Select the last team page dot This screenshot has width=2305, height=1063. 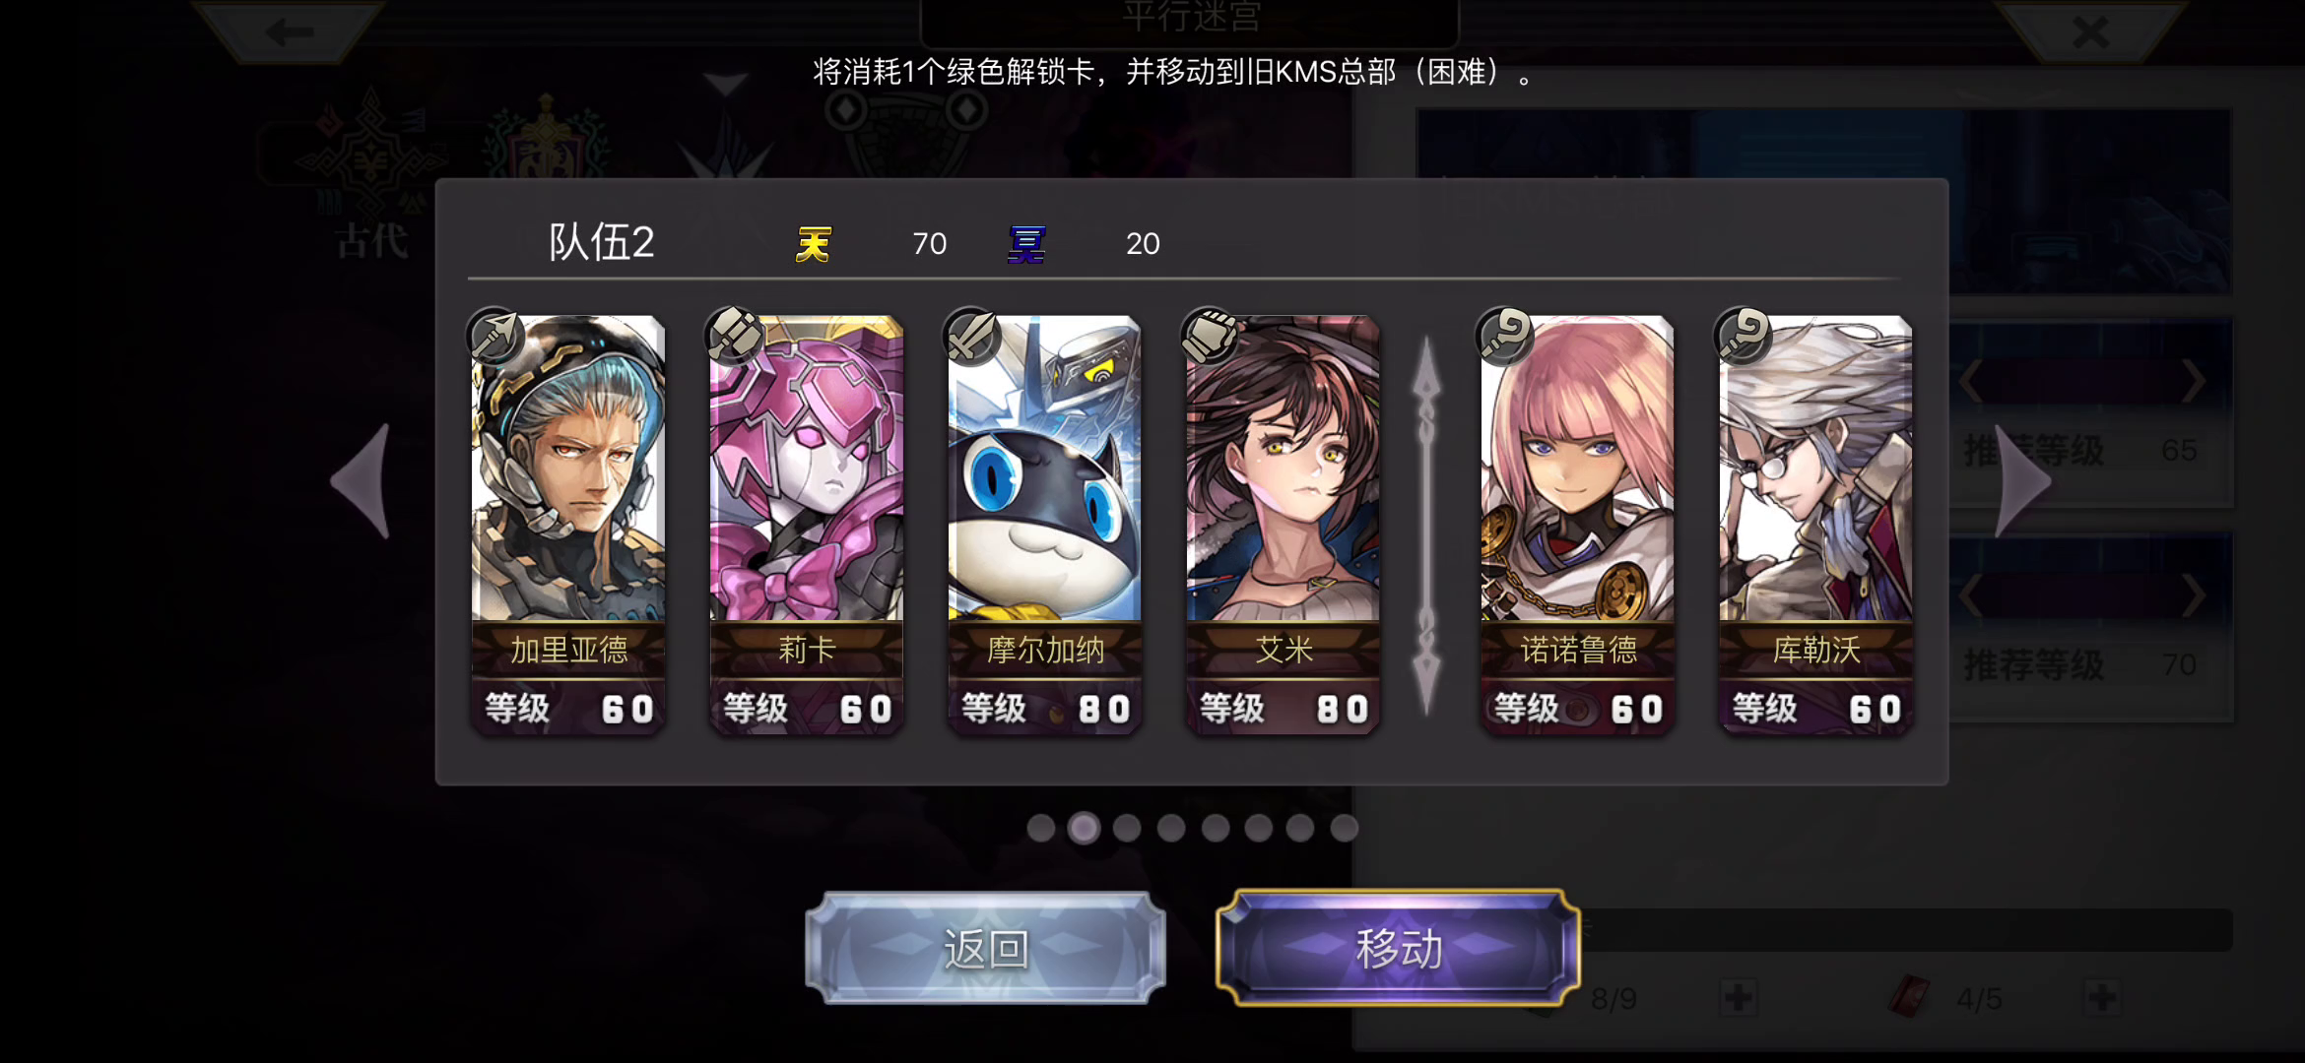click(x=1345, y=828)
